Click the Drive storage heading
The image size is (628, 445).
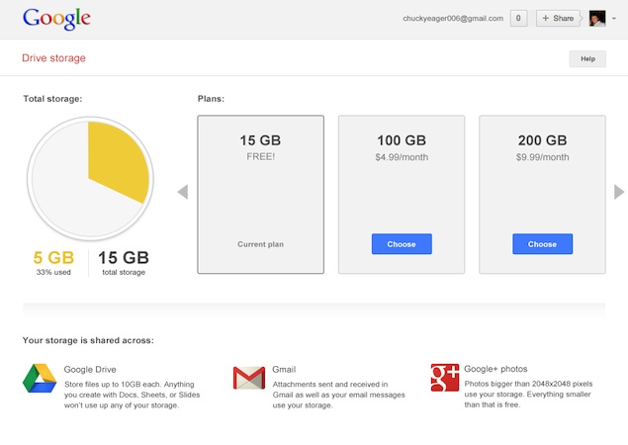[x=53, y=58]
